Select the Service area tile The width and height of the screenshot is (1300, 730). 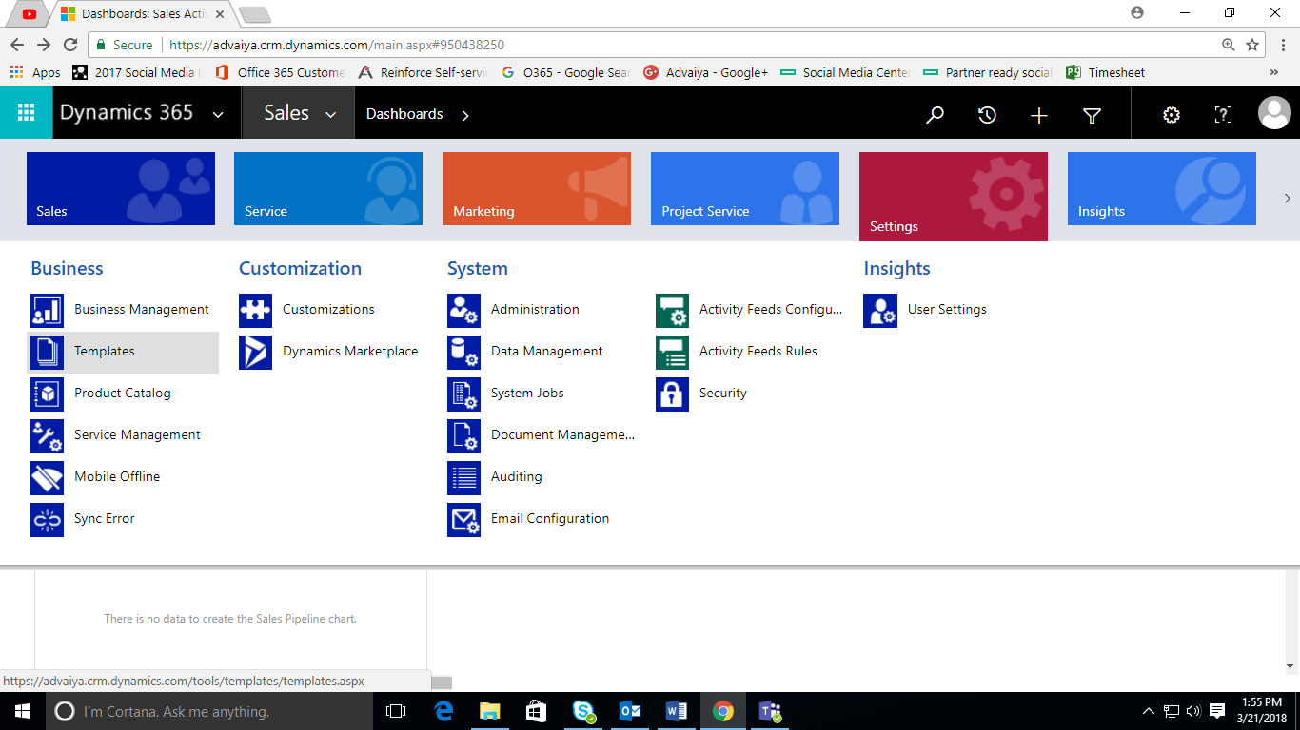328,188
